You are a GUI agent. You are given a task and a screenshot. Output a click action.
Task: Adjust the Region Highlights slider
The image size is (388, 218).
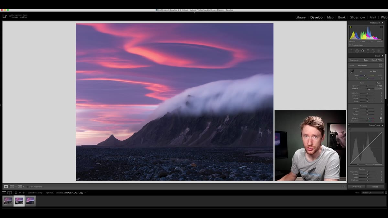368,172
